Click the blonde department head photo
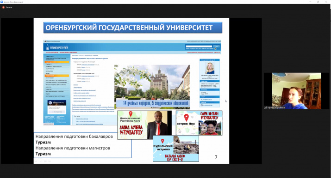 210,68
